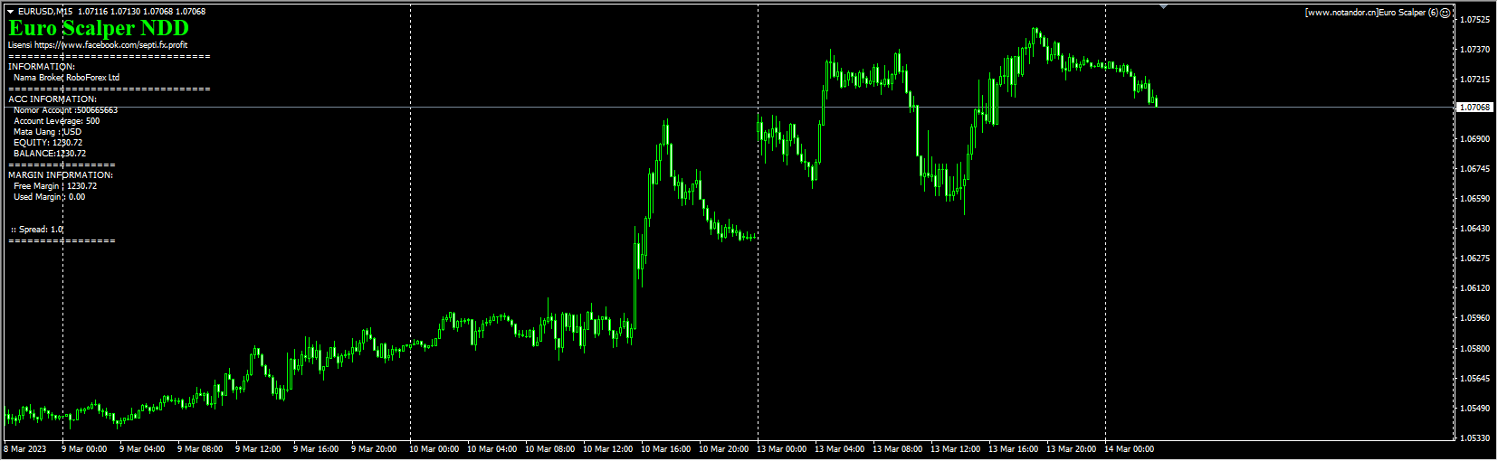Click the Nama Broker RoboForex Ltd text
The width and height of the screenshot is (1498, 461).
(66, 78)
